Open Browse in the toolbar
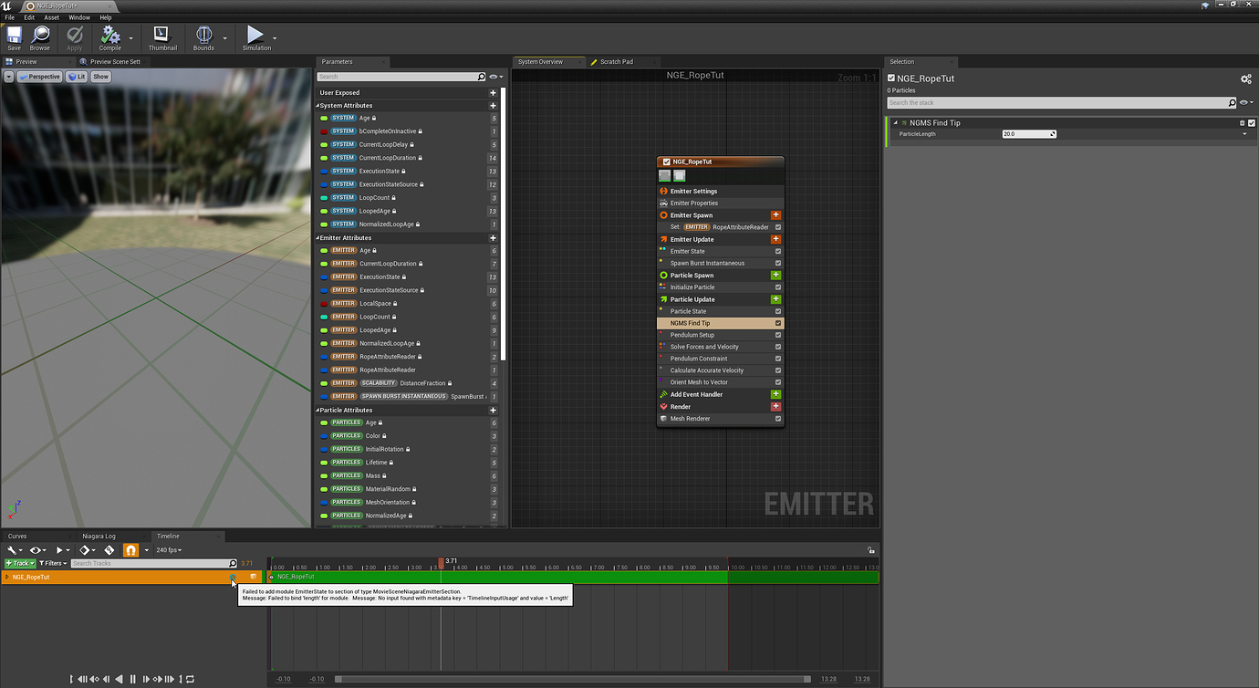Viewport: 1259px width, 688px height. (40, 37)
